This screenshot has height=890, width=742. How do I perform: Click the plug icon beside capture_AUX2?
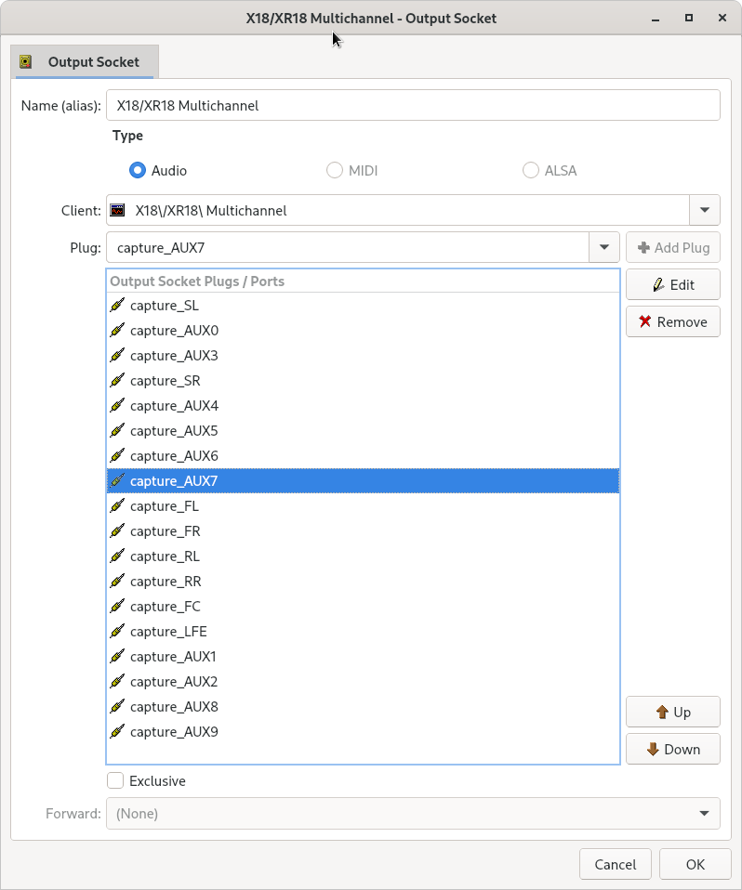pos(117,682)
